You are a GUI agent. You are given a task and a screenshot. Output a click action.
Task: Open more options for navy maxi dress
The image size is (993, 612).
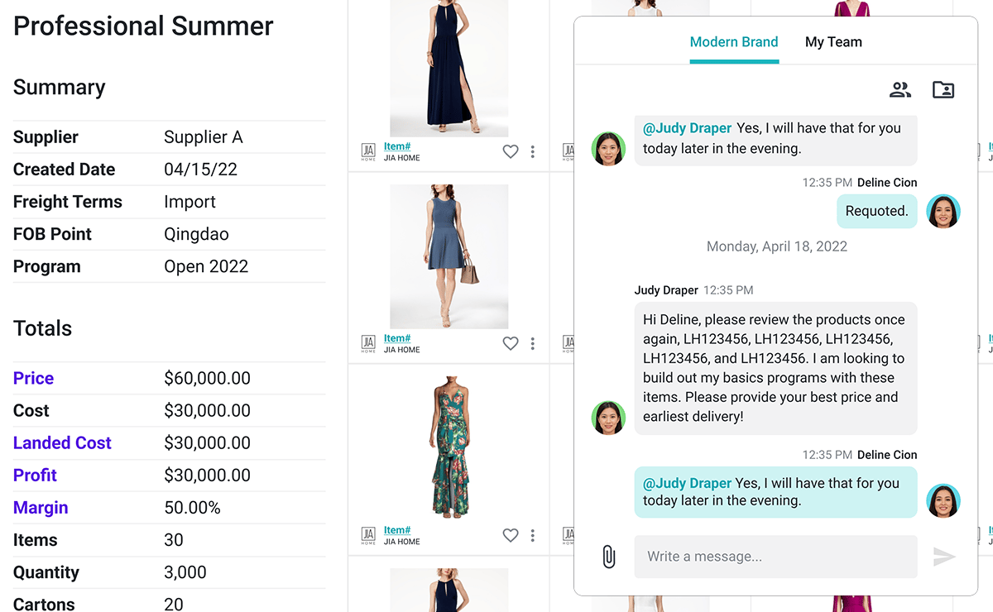[533, 151]
